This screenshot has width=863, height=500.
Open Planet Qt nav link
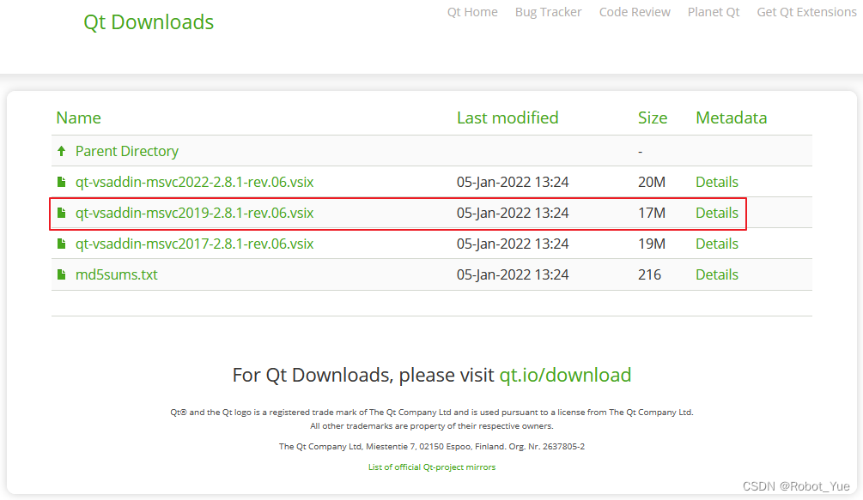tap(714, 12)
